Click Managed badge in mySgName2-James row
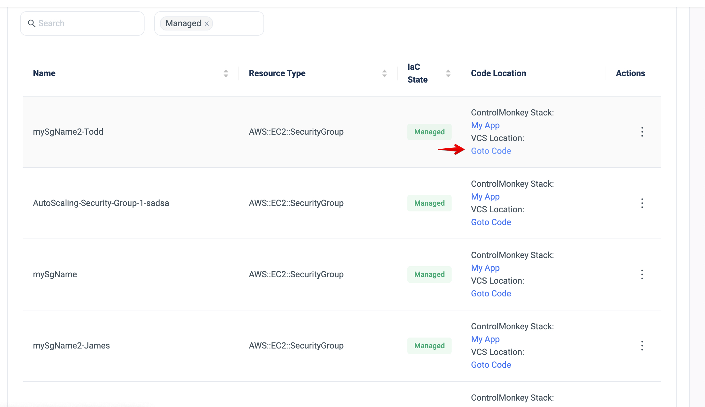705x407 pixels. click(x=429, y=346)
